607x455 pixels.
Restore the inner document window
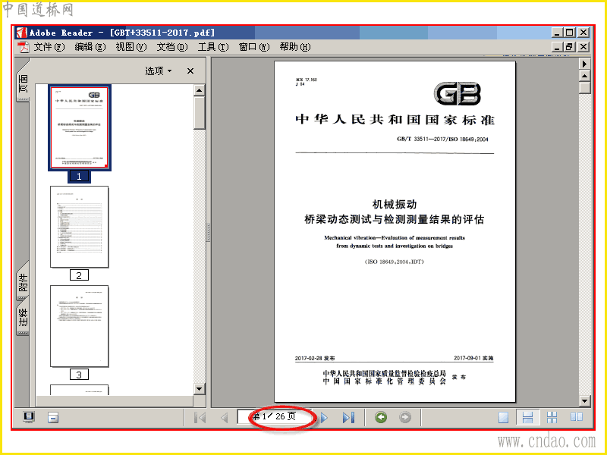click(570, 47)
